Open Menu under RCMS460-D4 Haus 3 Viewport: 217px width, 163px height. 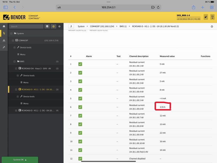(24, 82)
